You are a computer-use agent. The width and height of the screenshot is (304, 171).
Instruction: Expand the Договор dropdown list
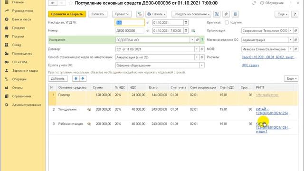coord(197,49)
